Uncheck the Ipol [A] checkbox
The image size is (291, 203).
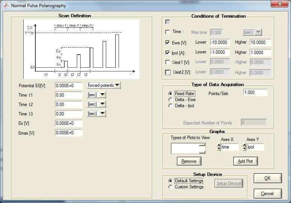pos(168,53)
